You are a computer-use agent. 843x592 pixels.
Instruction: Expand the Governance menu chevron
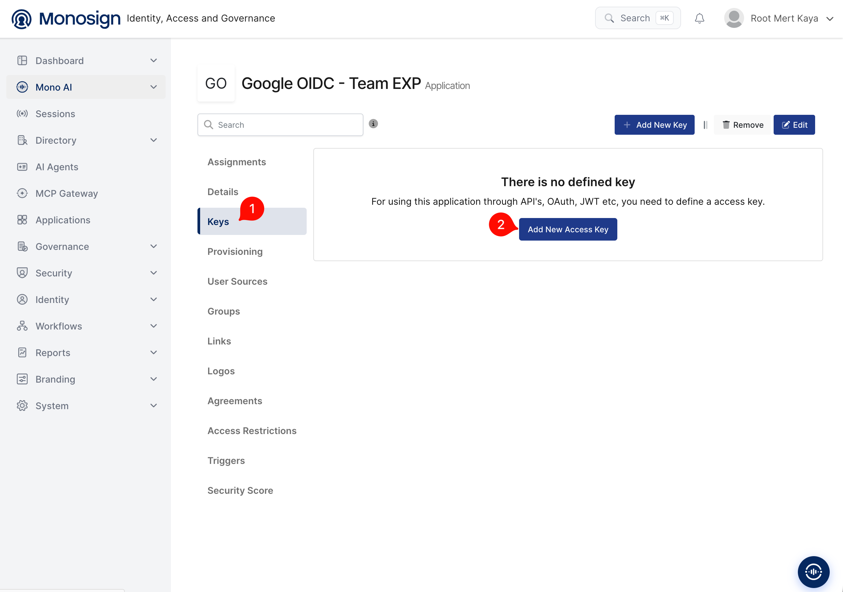pos(153,246)
